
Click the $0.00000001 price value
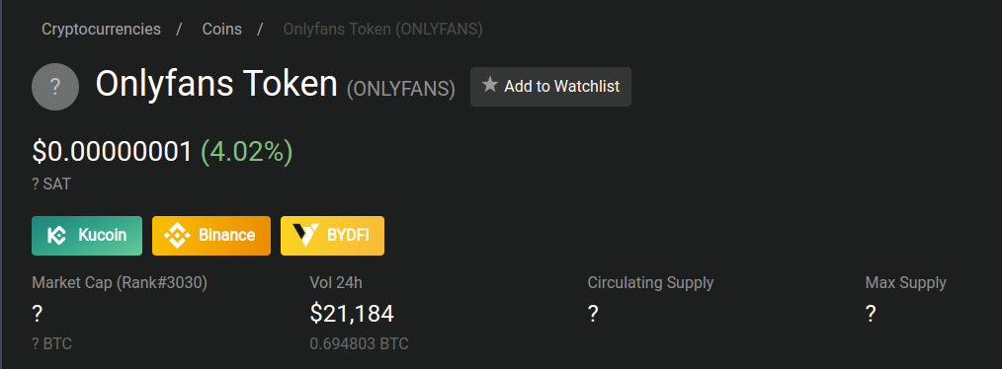[x=112, y=152]
